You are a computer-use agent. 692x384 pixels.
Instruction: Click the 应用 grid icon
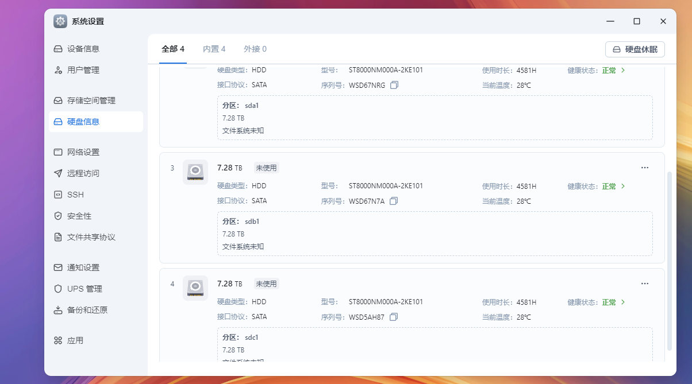[57, 340]
